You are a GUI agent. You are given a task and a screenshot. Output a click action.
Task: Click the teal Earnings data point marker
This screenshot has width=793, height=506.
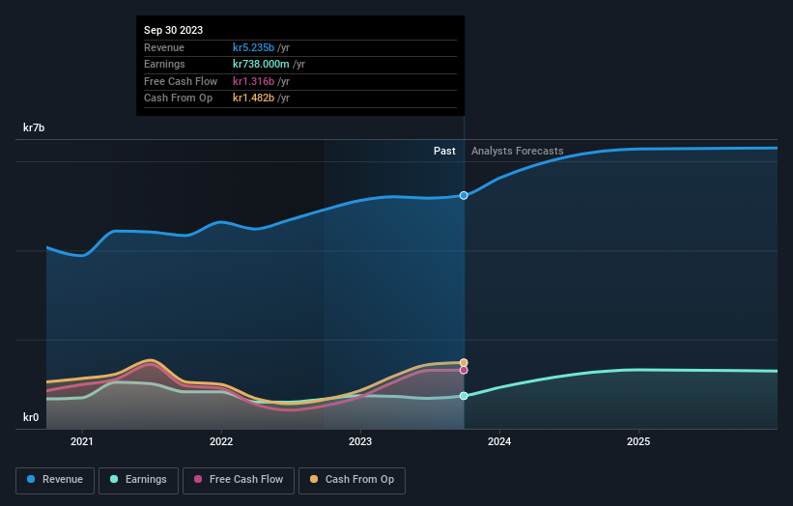(x=464, y=396)
